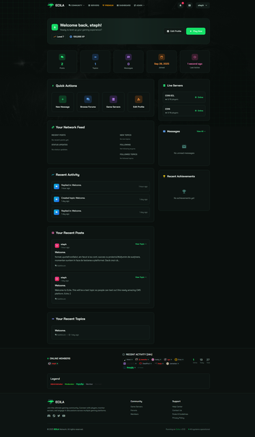Screen dimensions: 255x437
Task: Click the Messages stat card icon
Action: [128, 57]
